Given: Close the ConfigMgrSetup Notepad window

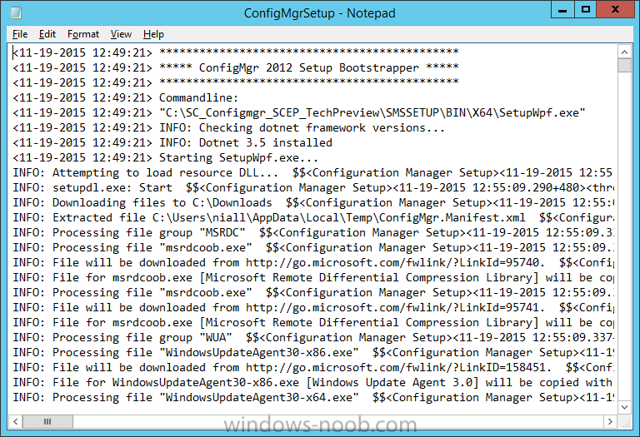Looking at the screenshot, I should (x=615, y=10).
